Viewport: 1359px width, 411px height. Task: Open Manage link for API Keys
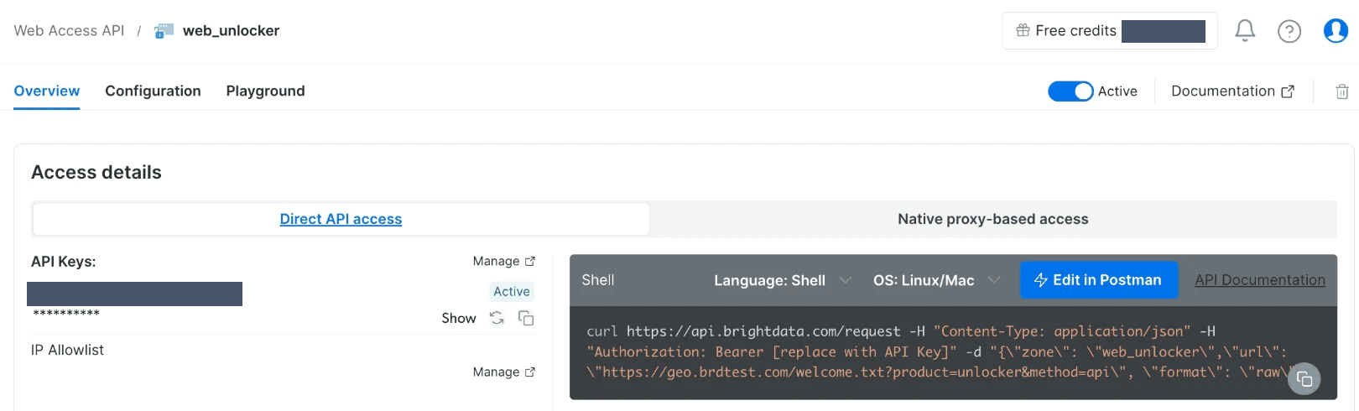[503, 261]
